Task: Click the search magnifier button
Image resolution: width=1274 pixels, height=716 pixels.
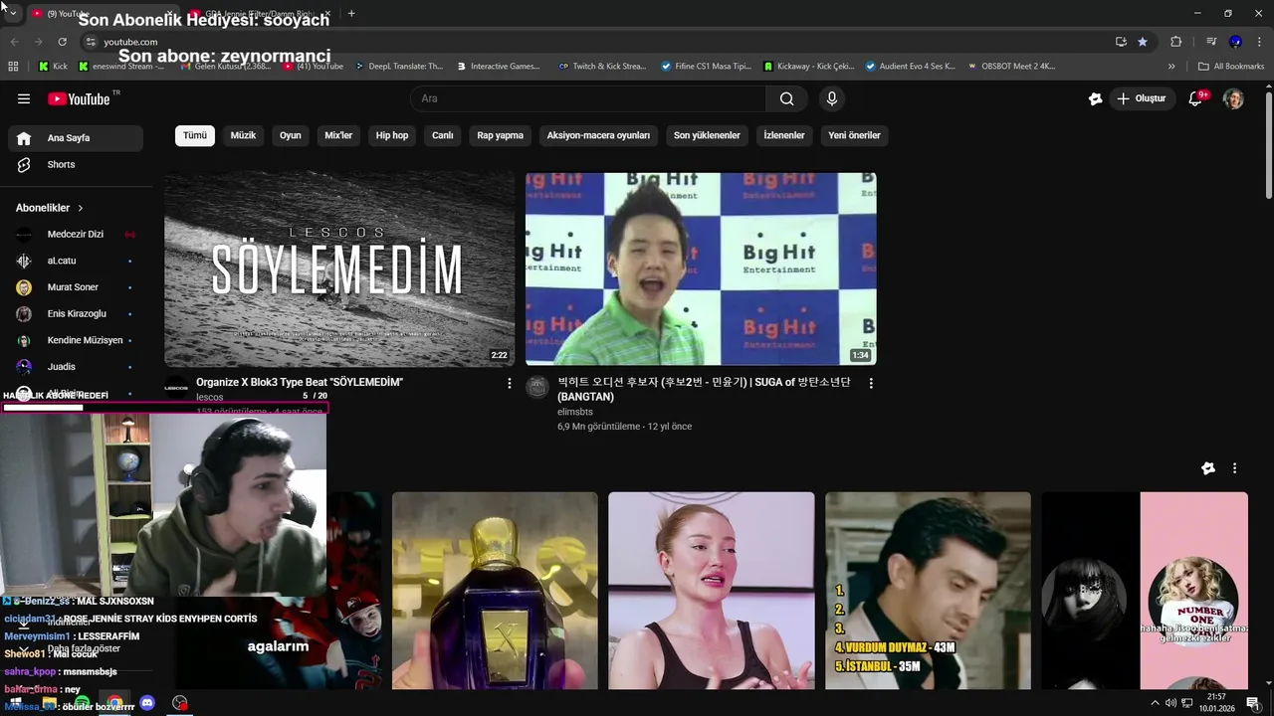Action: [787, 98]
